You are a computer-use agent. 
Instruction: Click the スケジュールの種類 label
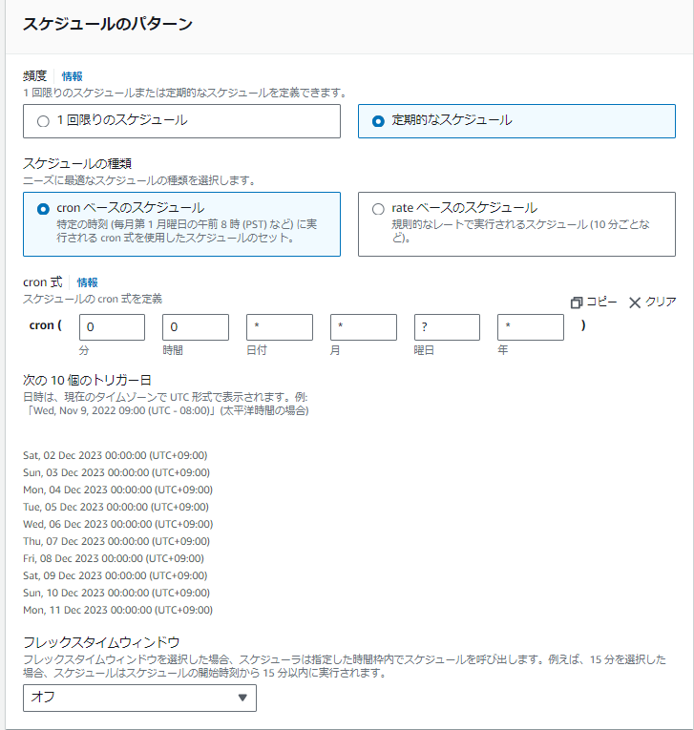tap(77, 163)
